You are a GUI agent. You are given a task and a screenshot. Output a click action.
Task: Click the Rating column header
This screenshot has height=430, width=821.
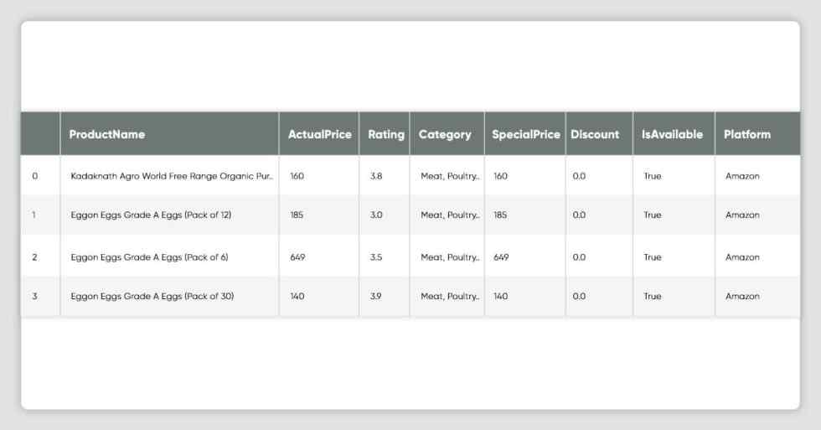point(386,135)
